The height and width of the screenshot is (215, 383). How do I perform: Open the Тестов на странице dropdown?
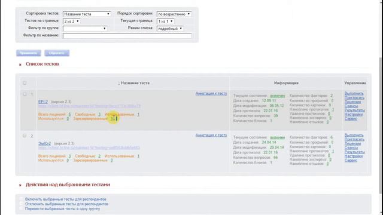pos(72,21)
